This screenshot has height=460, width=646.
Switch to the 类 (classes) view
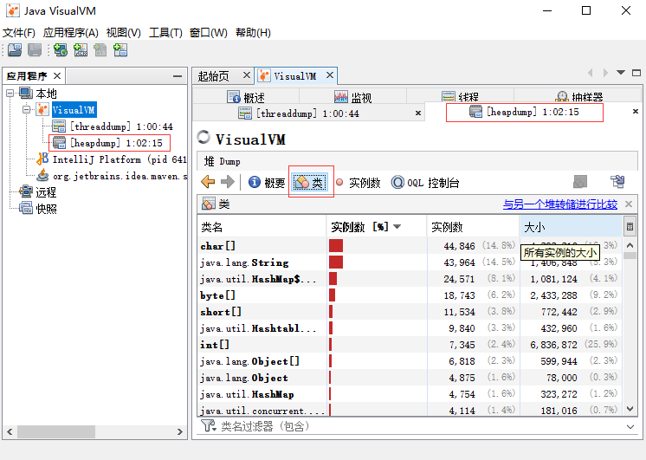[x=310, y=182]
